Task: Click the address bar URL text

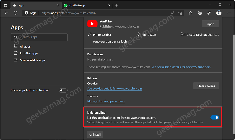Action: pyautogui.click(x=69, y=13)
